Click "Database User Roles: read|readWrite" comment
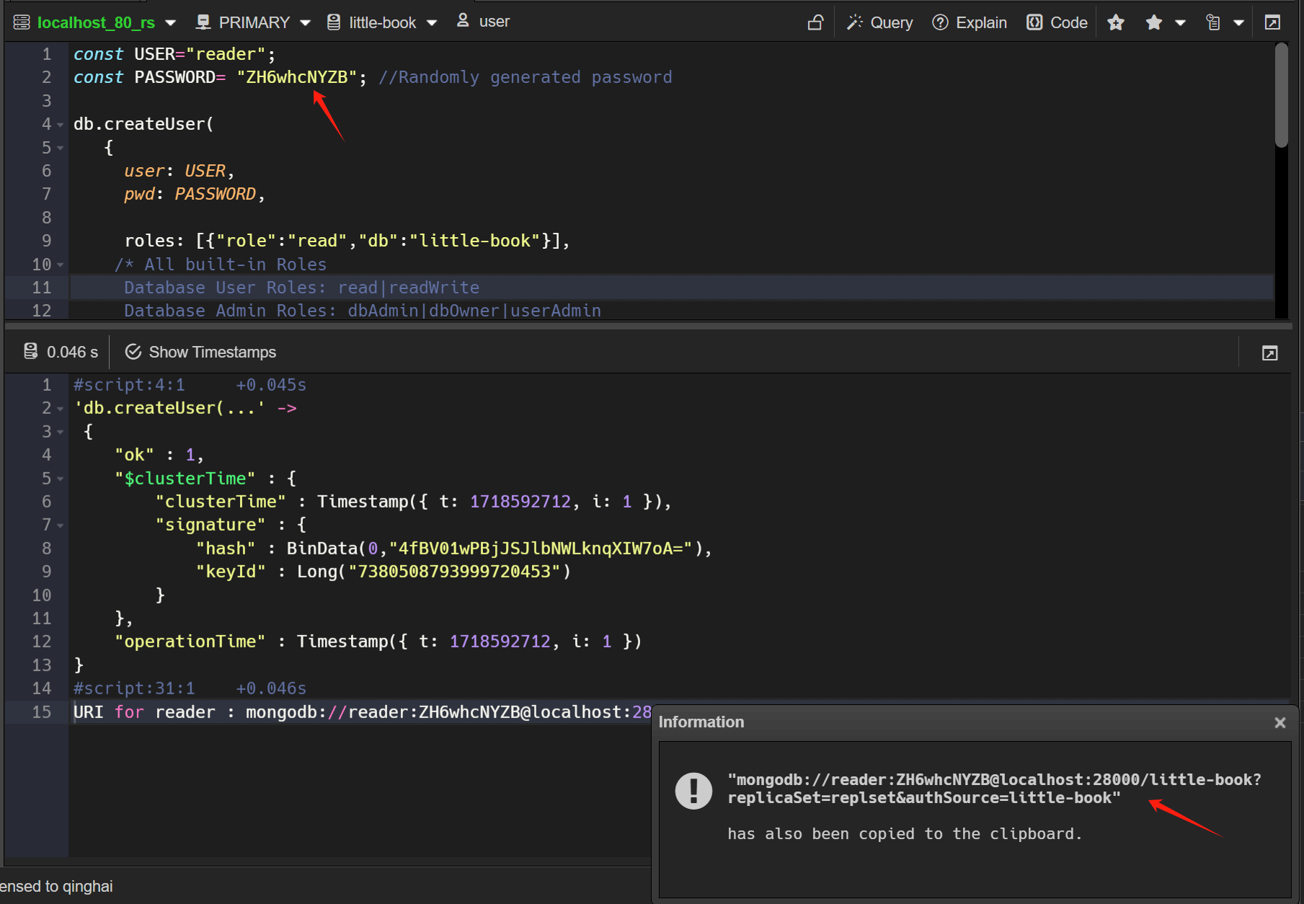This screenshot has height=904, width=1304. pyautogui.click(x=301, y=288)
